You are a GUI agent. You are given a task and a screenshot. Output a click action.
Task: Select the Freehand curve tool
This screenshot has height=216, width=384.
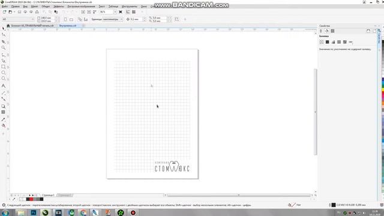4,55
